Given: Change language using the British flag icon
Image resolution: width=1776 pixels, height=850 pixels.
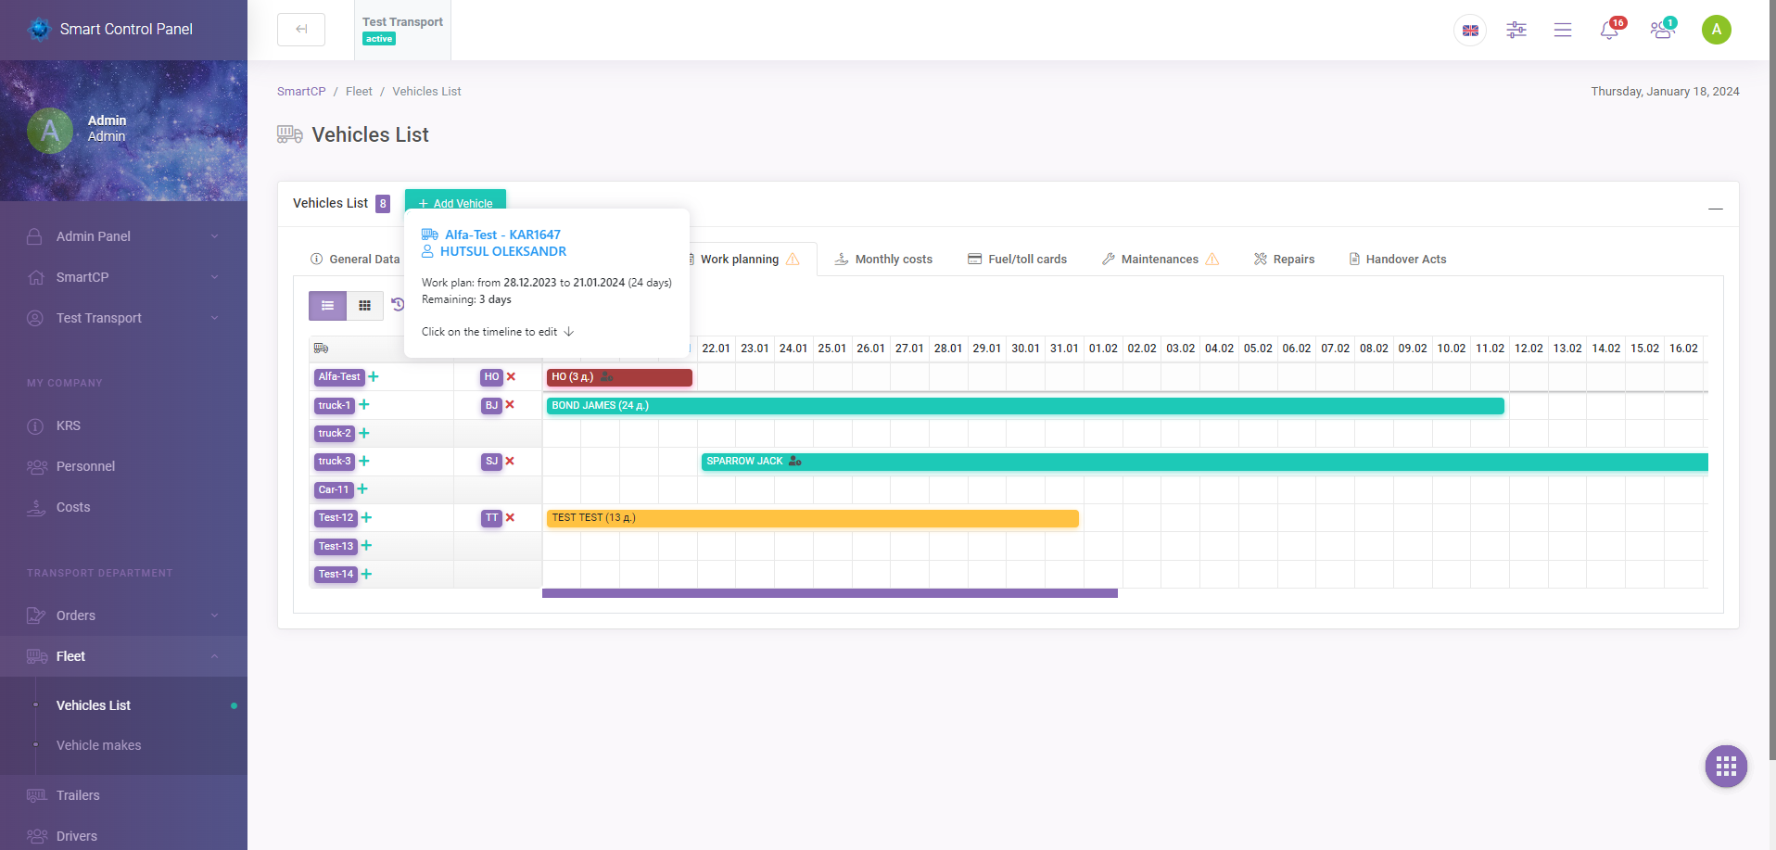Looking at the screenshot, I should (x=1469, y=30).
